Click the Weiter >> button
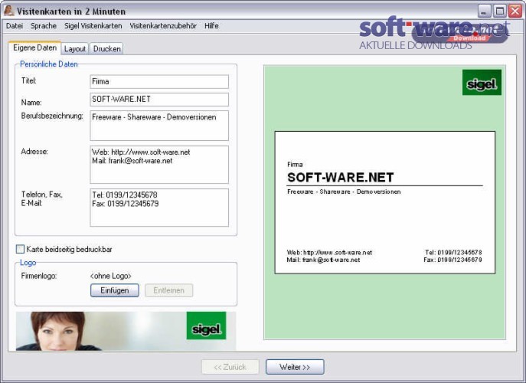526x383 pixels. [x=295, y=367]
